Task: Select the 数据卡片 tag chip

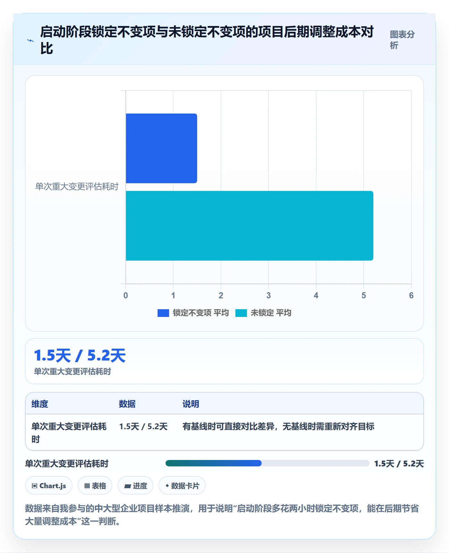Action: tap(182, 486)
